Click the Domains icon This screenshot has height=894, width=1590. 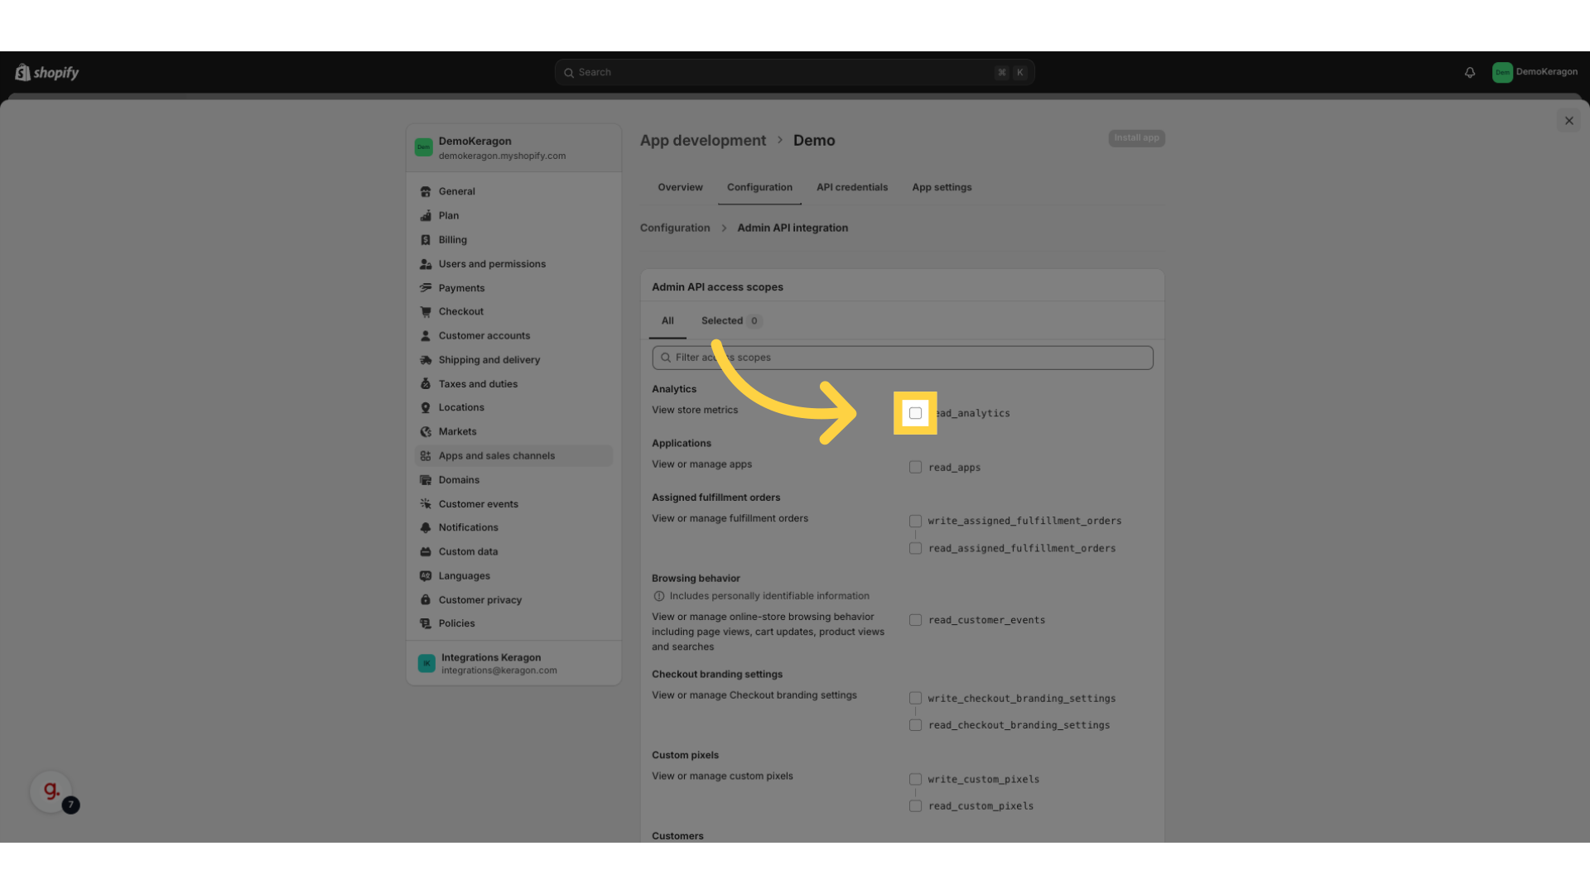click(426, 480)
